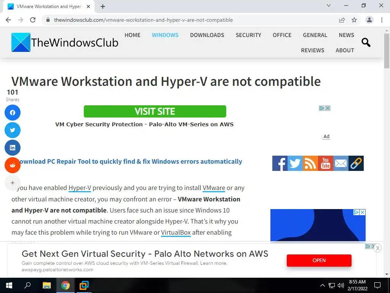Share this page icon in address bar
The width and height of the screenshot is (390, 293).
[x=342, y=20]
